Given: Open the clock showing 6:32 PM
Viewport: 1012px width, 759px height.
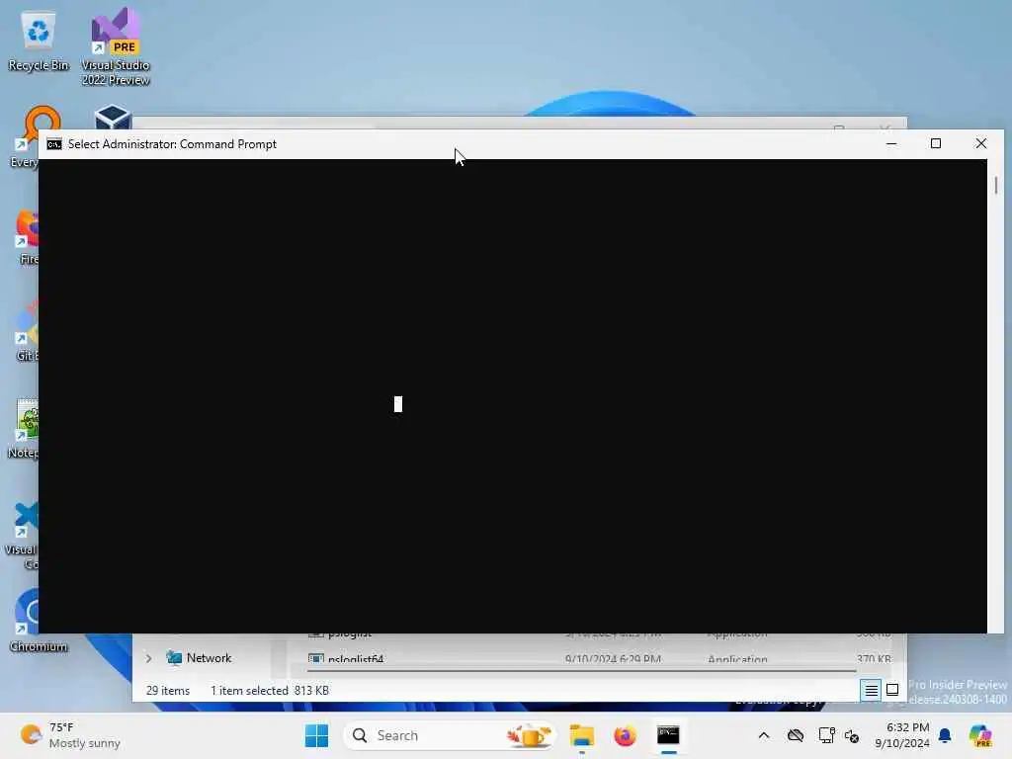Looking at the screenshot, I should tap(902, 735).
